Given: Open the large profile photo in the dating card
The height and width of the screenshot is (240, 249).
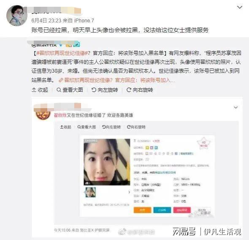Looking at the screenshot, I should (107, 162).
